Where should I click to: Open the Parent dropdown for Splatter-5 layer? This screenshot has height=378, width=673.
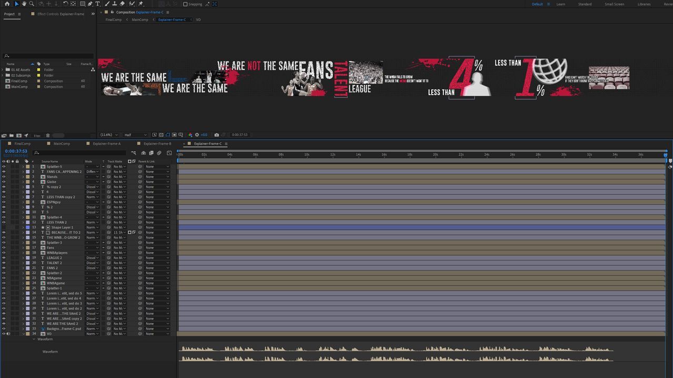click(x=157, y=166)
